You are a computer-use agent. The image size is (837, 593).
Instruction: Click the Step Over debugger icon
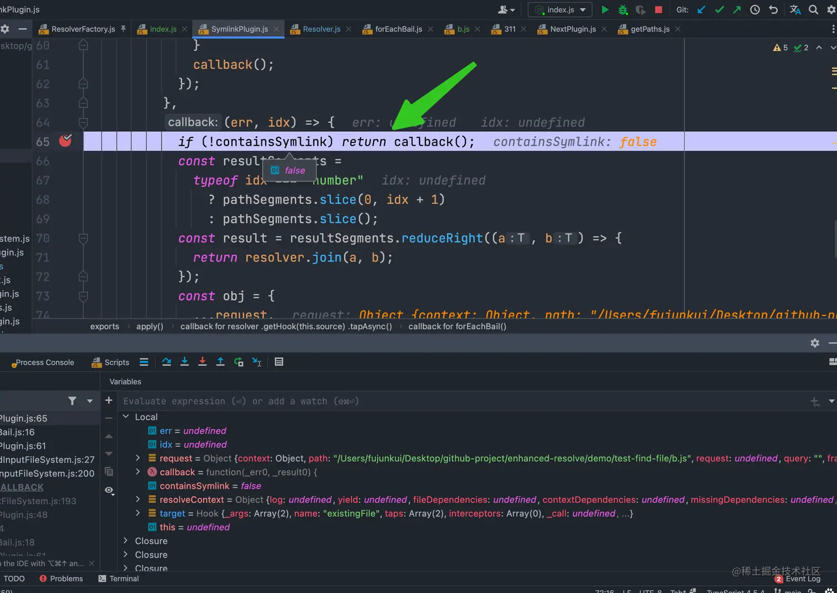tap(167, 362)
